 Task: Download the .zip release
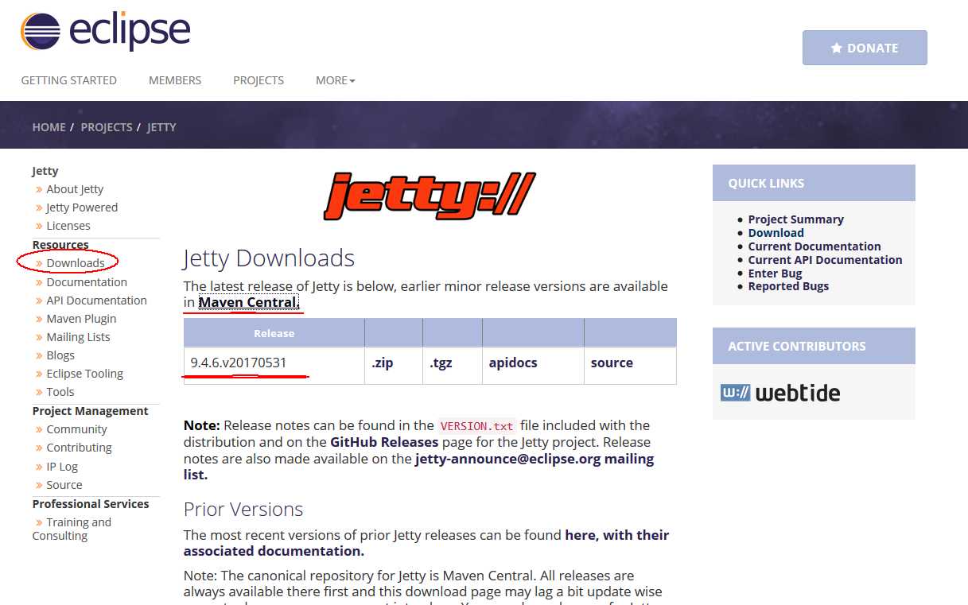382,363
